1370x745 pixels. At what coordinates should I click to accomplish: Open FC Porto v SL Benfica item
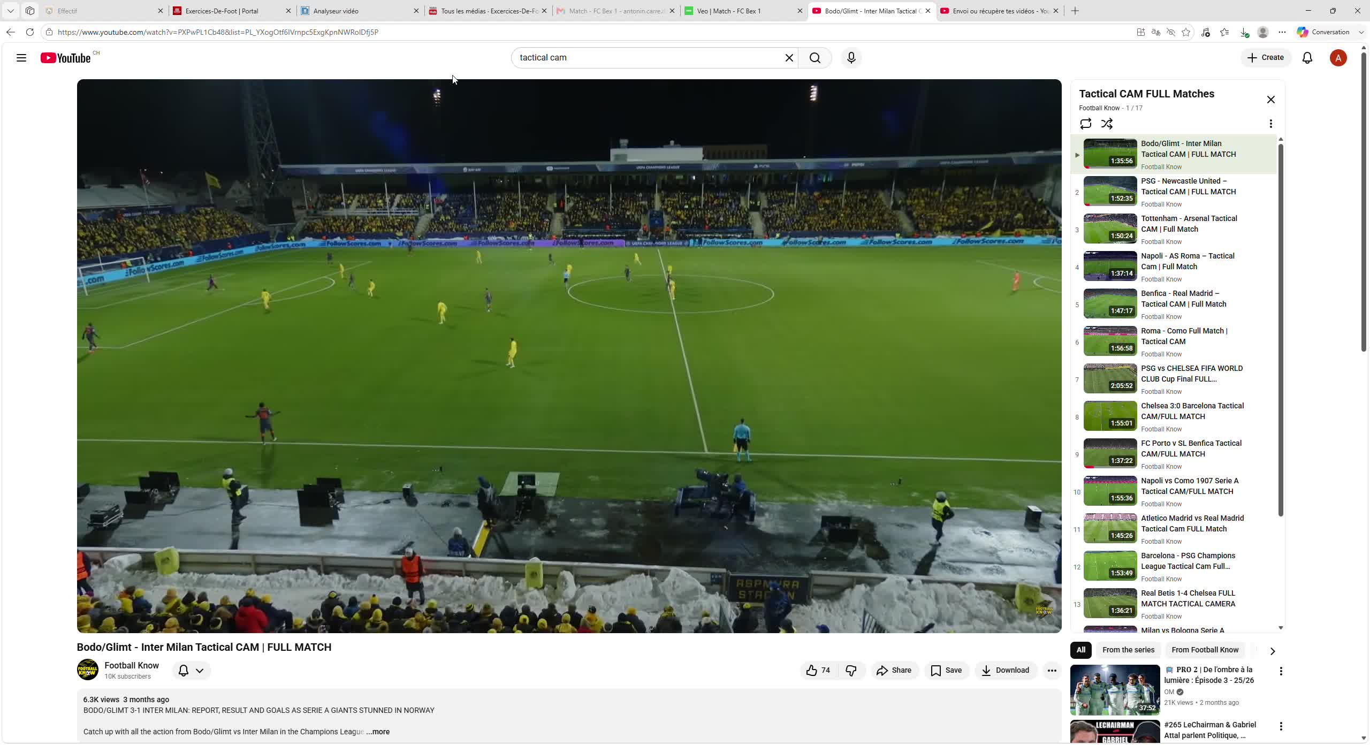1173,454
